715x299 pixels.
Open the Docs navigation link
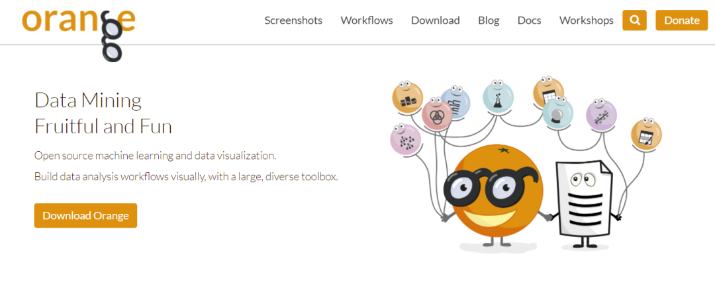(x=529, y=20)
